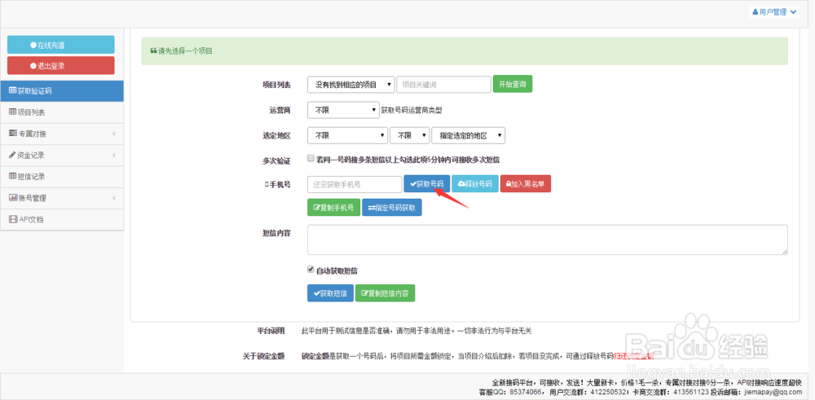Expand the 账号管理 sidebar menu
This screenshot has height=400, width=815.
pos(62,198)
